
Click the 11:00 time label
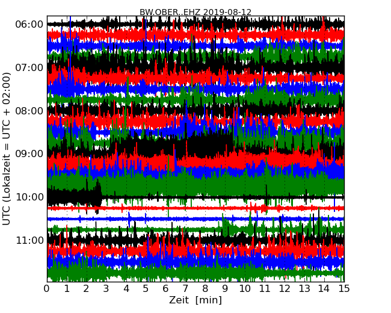pos(29,240)
